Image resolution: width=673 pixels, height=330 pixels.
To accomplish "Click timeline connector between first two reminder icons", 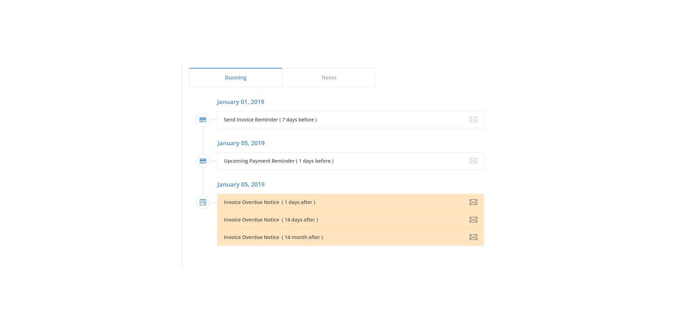I will (203, 140).
